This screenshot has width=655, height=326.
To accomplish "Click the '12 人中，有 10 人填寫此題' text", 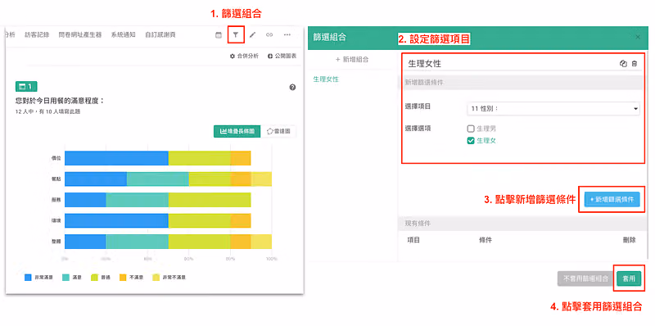I will click(x=47, y=111).
